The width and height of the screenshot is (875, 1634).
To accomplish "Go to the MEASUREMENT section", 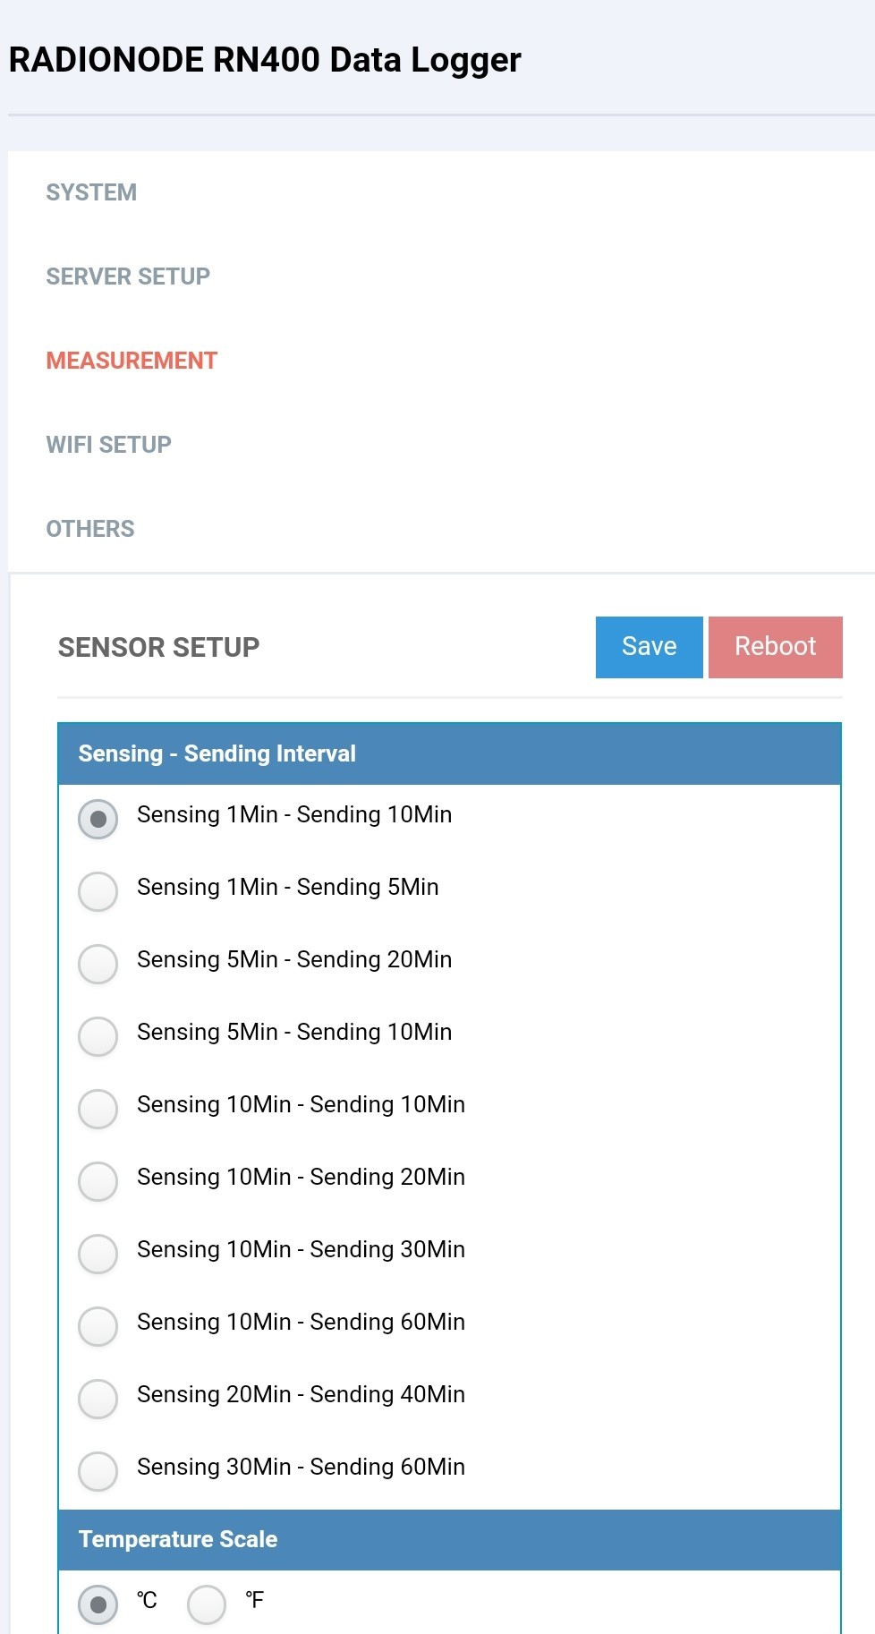I will (x=132, y=361).
